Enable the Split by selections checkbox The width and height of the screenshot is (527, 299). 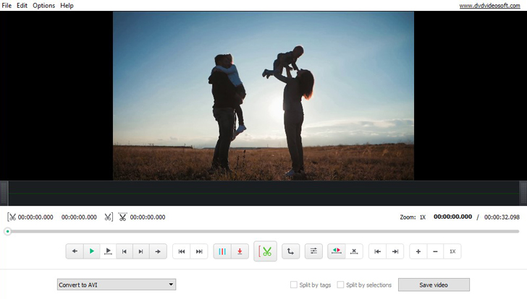click(341, 285)
